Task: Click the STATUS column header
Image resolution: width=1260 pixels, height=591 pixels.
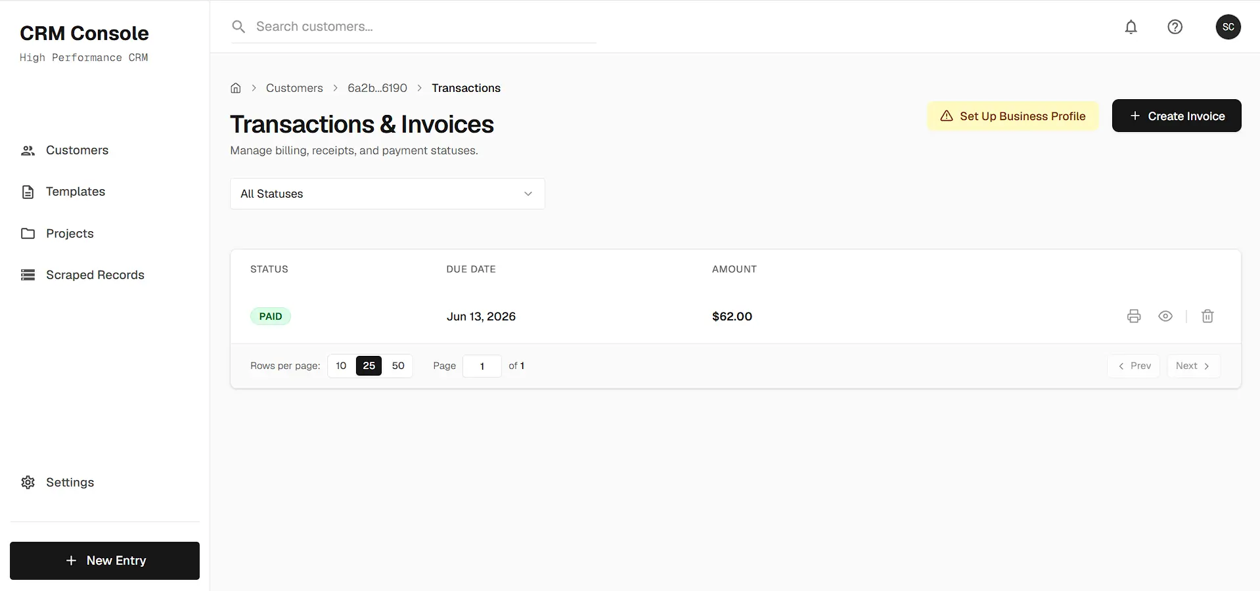Action: click(269, 269)
